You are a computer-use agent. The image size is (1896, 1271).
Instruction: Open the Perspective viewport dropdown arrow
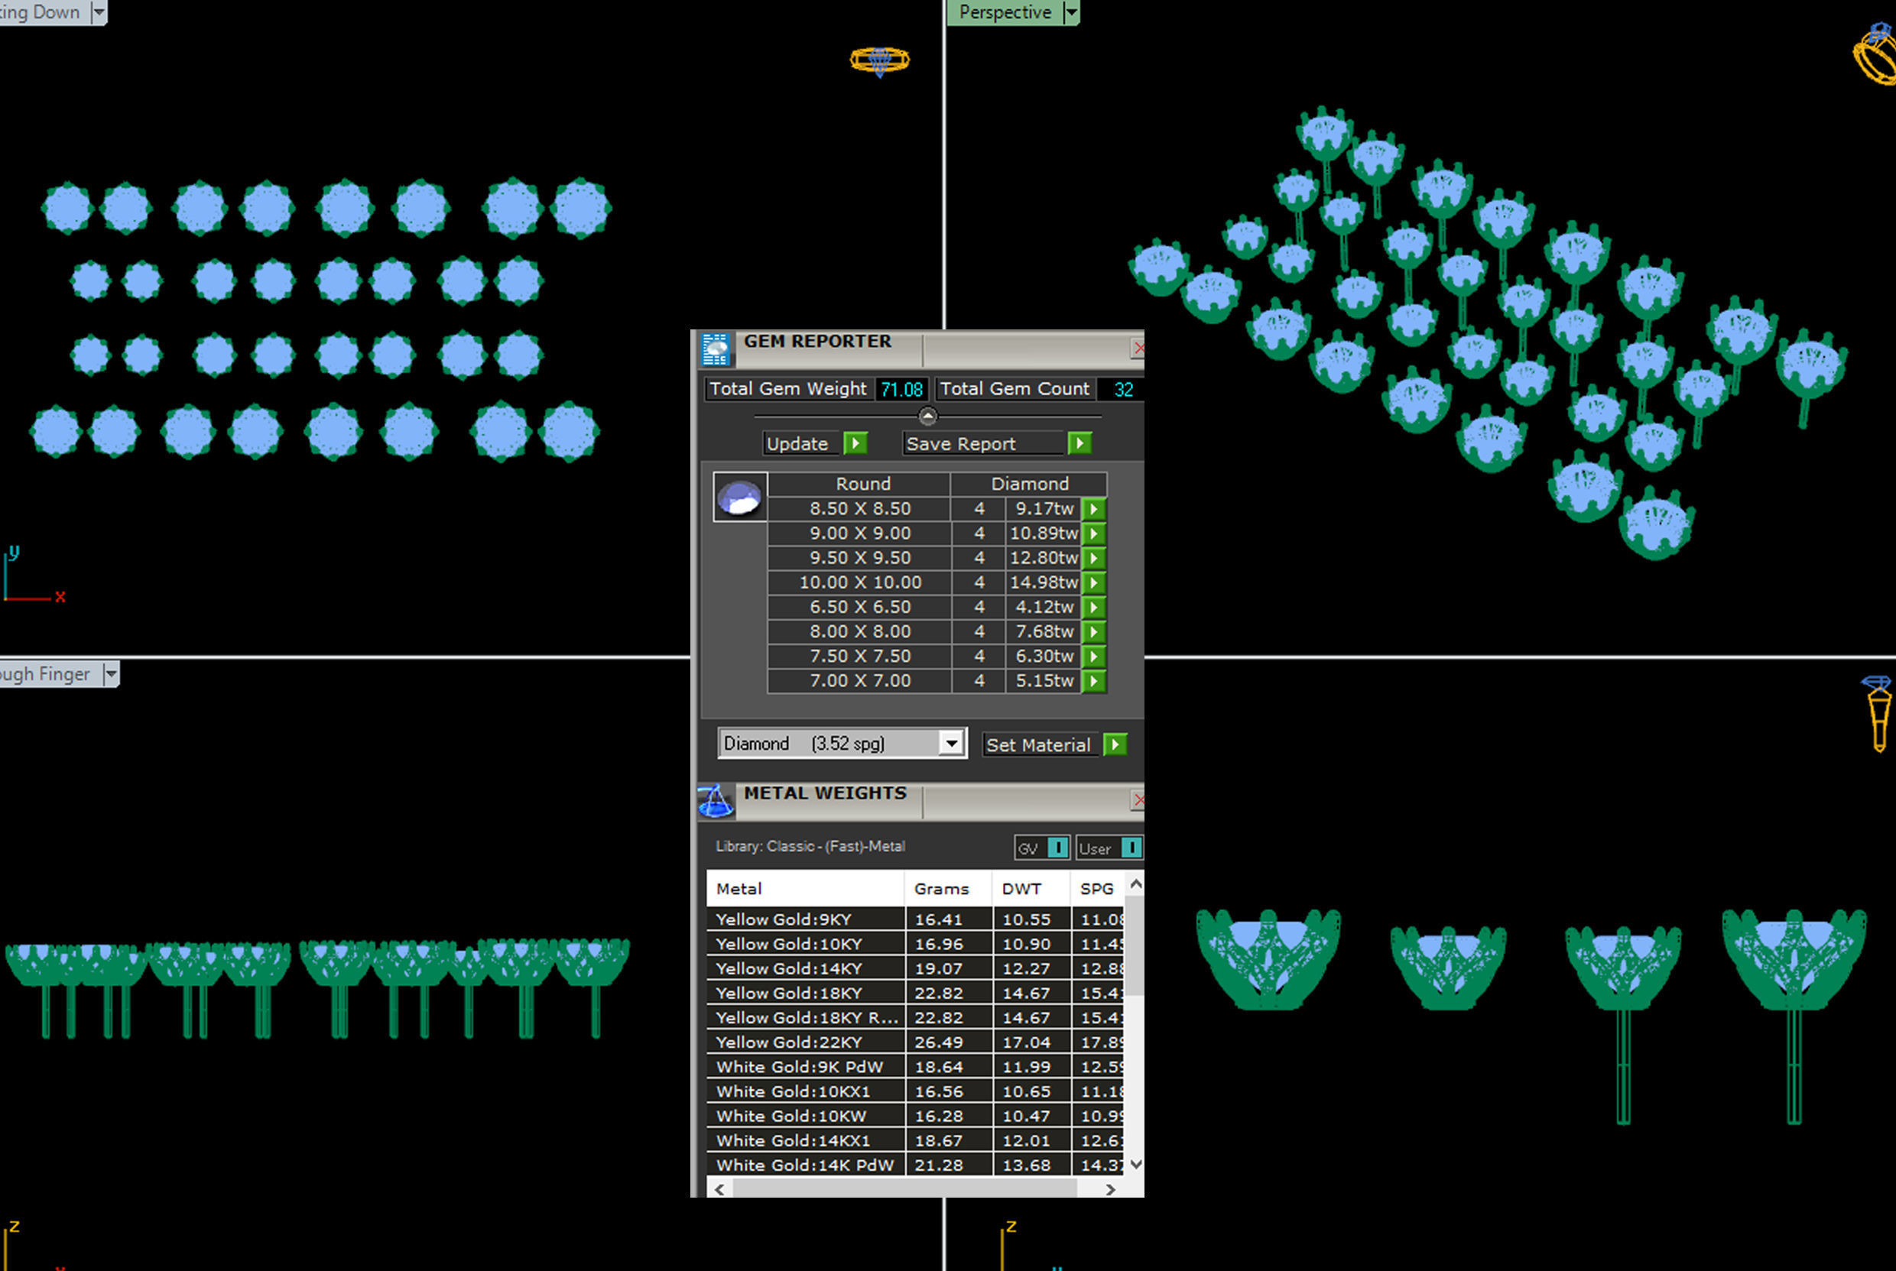(1071, 12)
